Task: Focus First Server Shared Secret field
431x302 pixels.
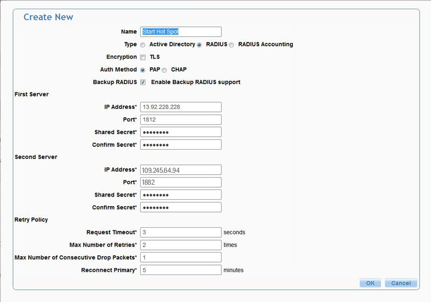Action: 180,132
